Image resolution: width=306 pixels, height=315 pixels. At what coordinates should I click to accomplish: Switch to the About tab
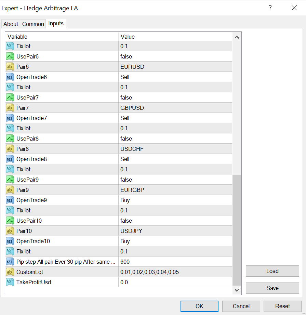11,24
